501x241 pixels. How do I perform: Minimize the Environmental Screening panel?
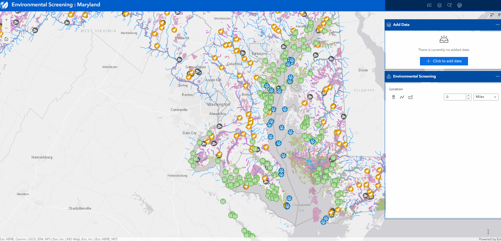(x=498, y=76)
